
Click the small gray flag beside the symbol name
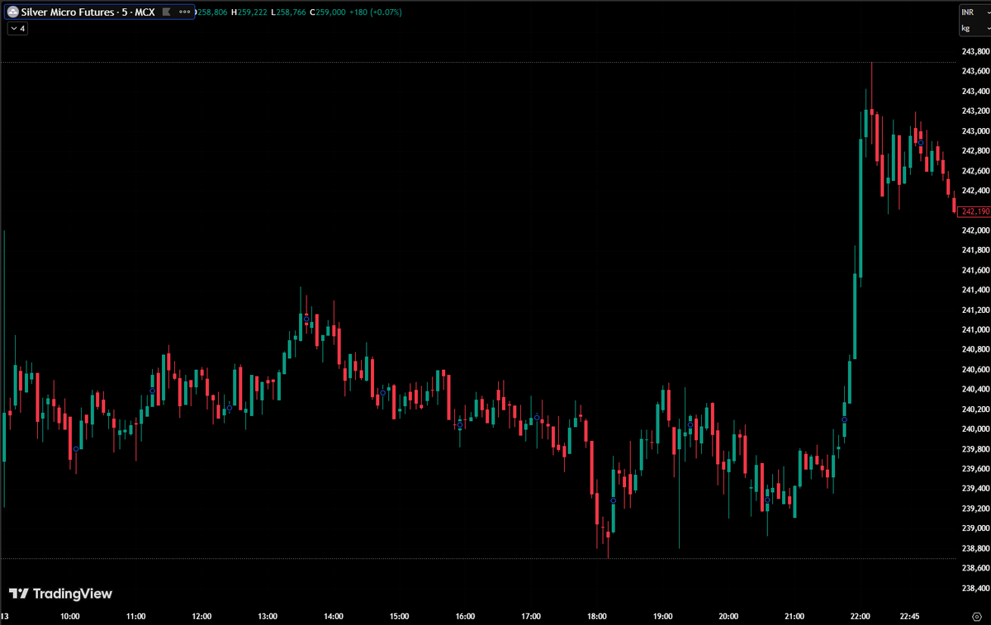pos(167,12)
